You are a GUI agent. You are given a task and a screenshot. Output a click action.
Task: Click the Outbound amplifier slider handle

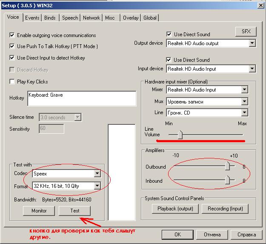(x=227, y=166)
